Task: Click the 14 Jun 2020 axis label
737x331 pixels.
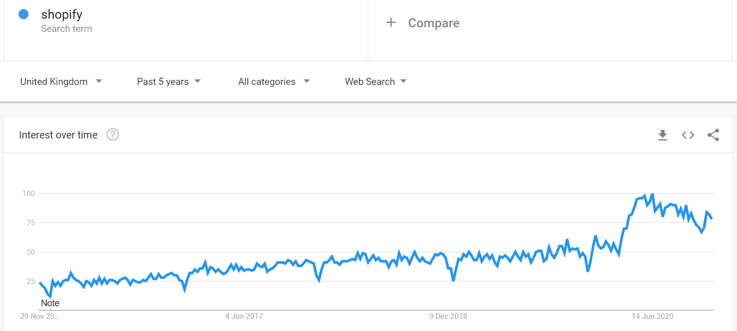Action: point(652,316)
